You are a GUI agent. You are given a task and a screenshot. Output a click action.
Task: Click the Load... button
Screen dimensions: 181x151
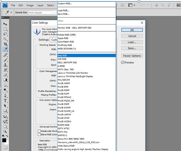[x=132, y=42]
